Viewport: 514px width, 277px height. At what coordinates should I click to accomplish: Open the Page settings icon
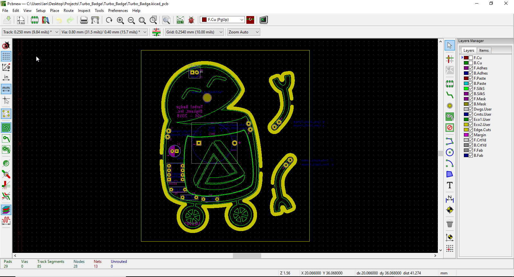coord(21,20)
